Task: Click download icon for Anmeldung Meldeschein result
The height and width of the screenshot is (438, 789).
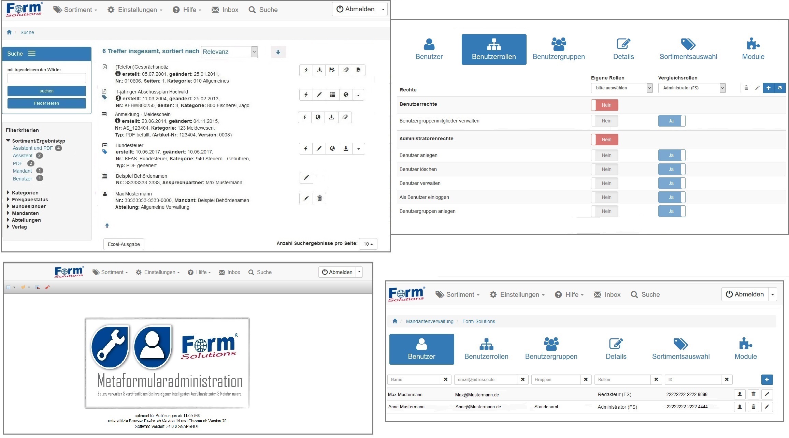Action: click(x=331, y=117)
